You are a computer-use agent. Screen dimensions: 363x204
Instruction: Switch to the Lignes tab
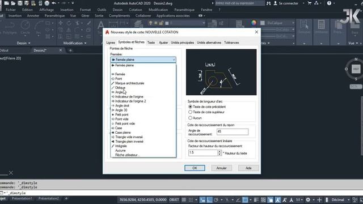(111, 42)
